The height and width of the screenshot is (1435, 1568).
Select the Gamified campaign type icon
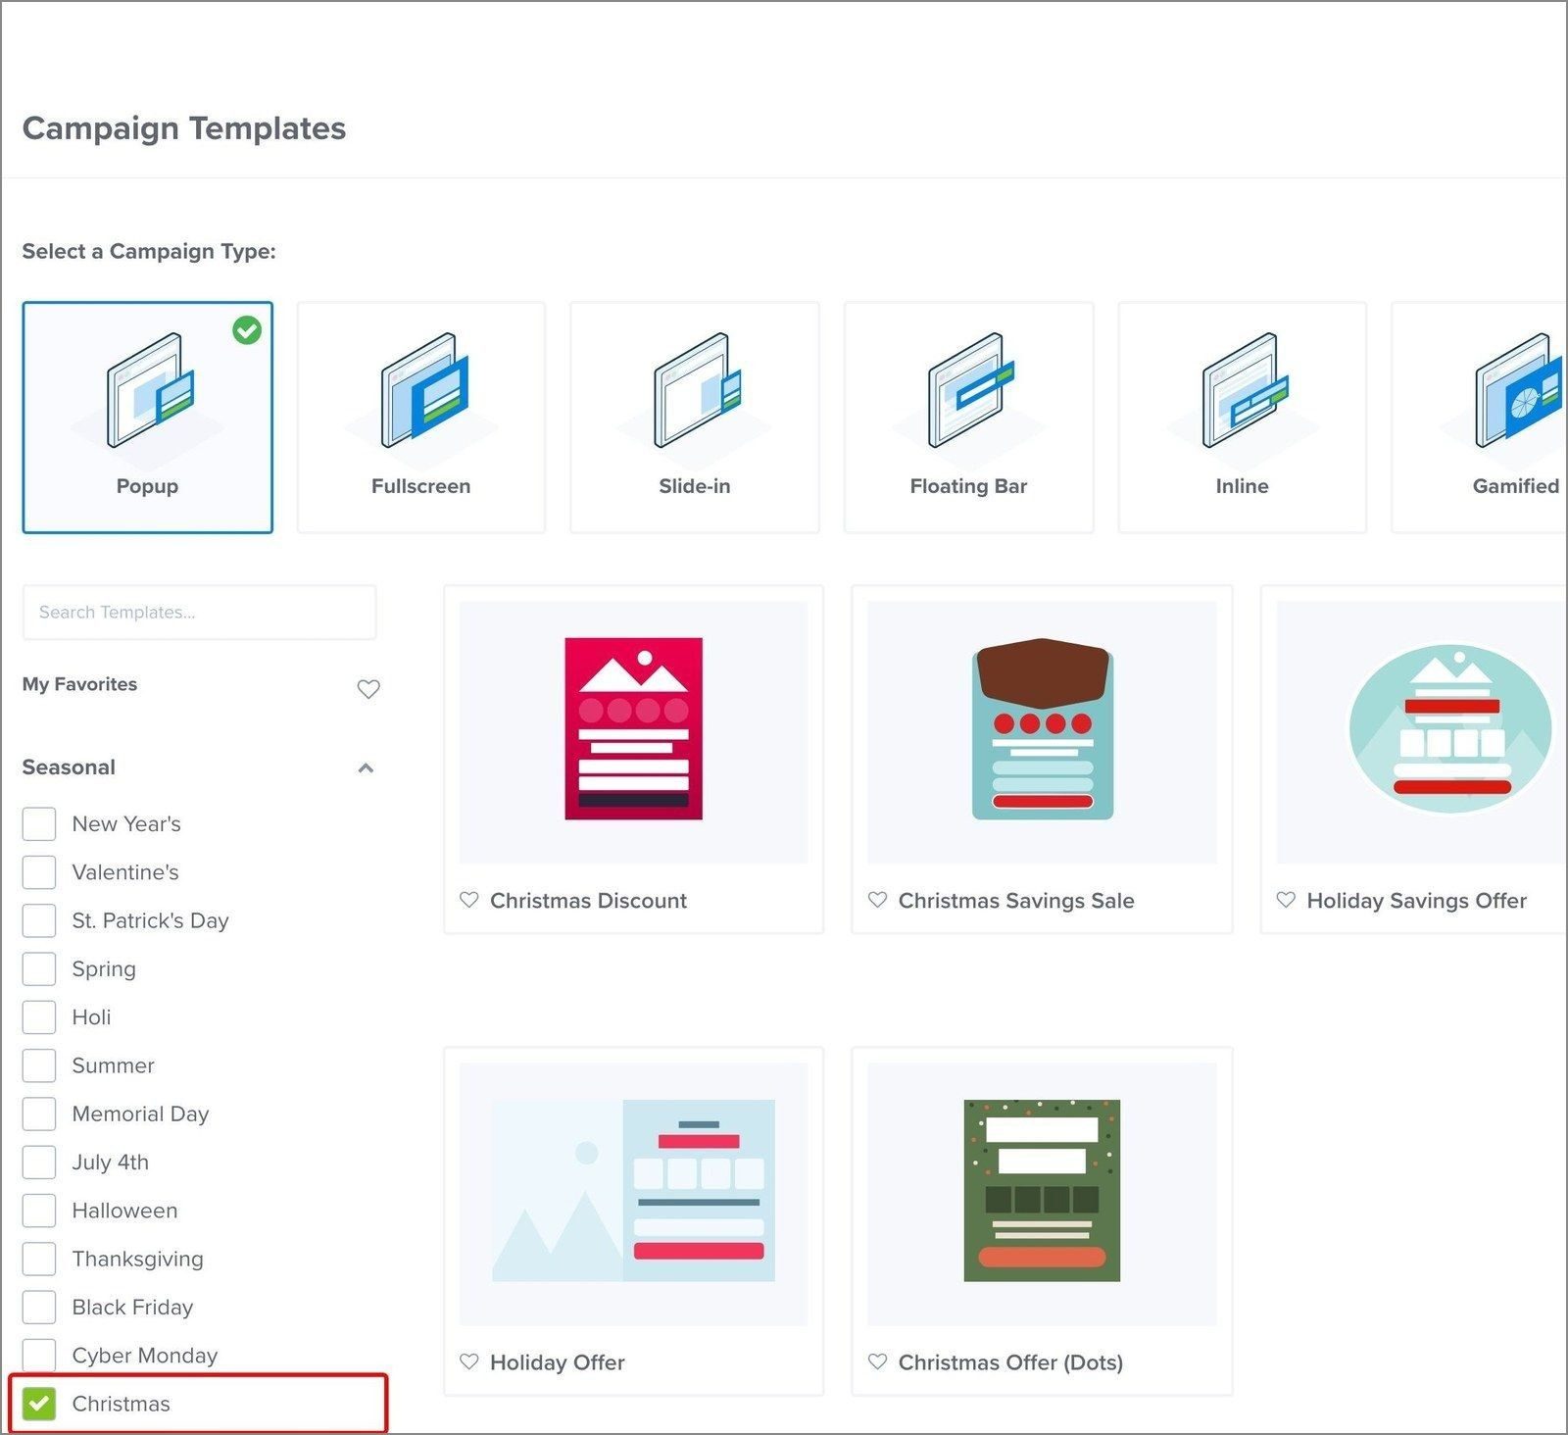pos(1519,390)
